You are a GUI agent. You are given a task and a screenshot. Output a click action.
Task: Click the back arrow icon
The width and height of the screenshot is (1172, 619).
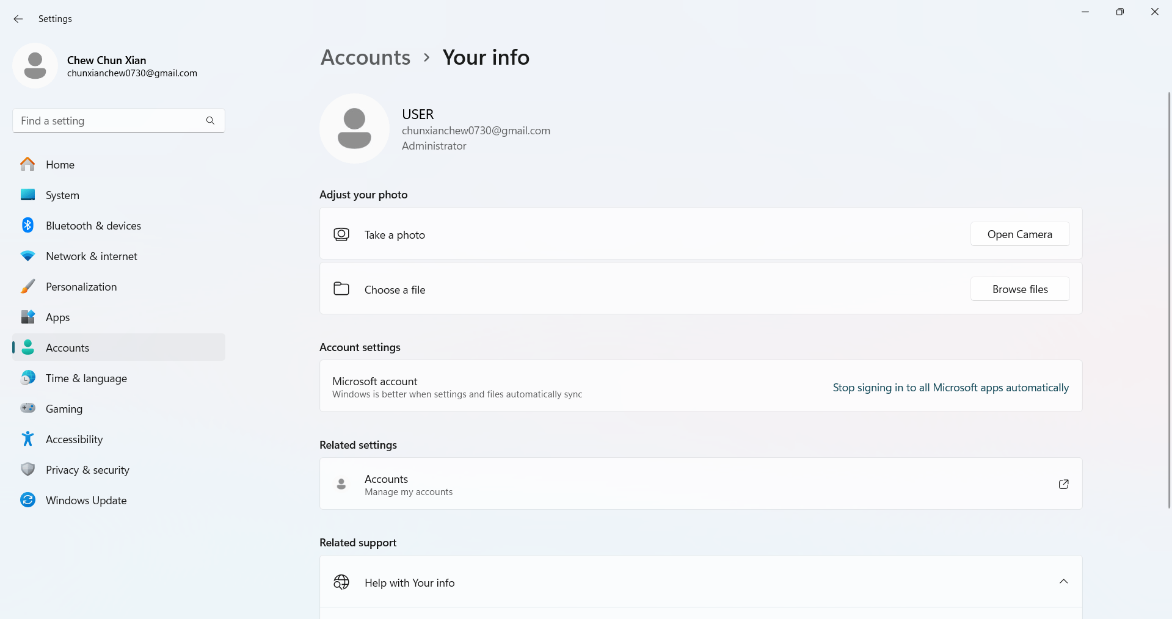pos(18,19)
